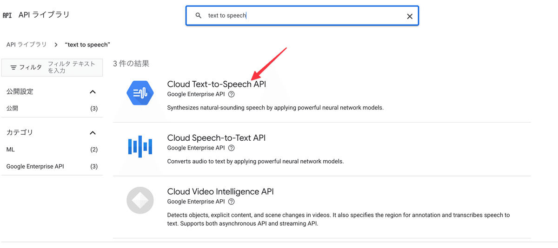Open the Cloud Video Intelligence API result
Image resolution: width=558 pixels, height=248 pixels.
220,191
